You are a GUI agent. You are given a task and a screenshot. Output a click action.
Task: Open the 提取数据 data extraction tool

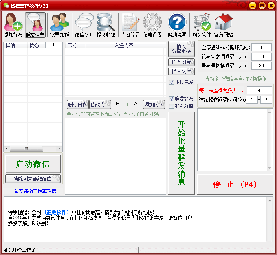coord(106,25)
